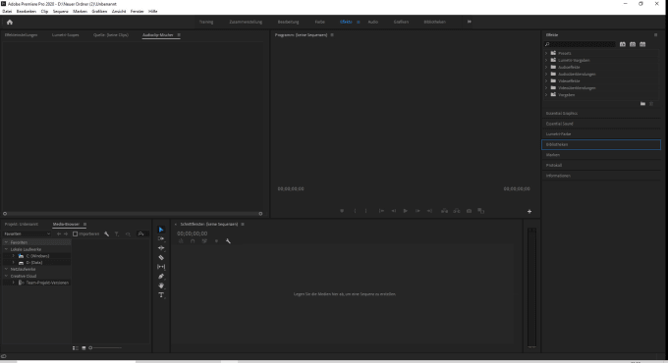Image resolution: width=668 pixels, height=363 pixels.
Task: Select the Slip tool
Action: click(x=161, y=267)
